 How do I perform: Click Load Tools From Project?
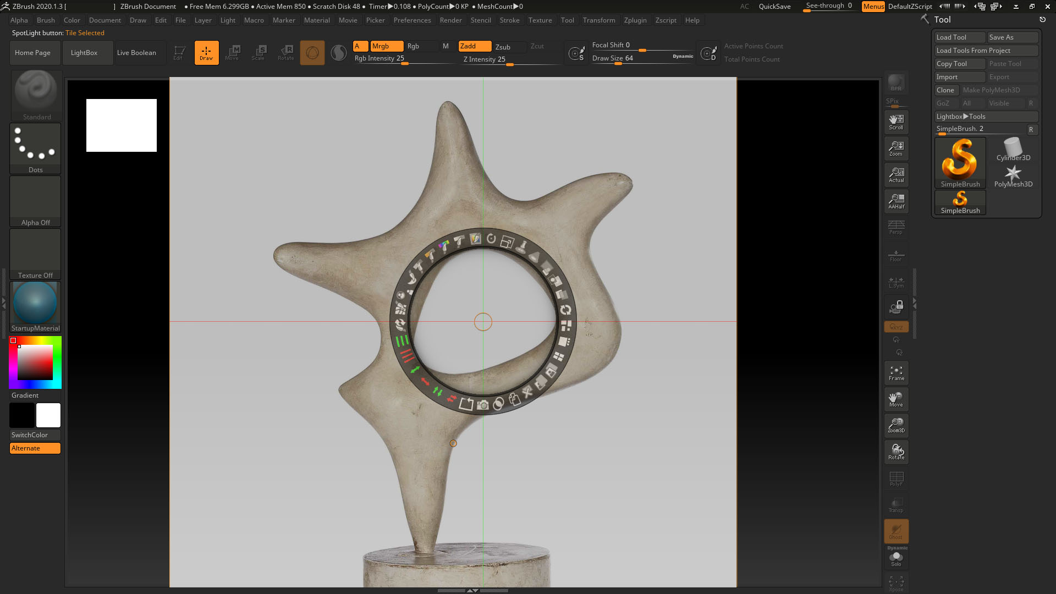pos(986,51)
